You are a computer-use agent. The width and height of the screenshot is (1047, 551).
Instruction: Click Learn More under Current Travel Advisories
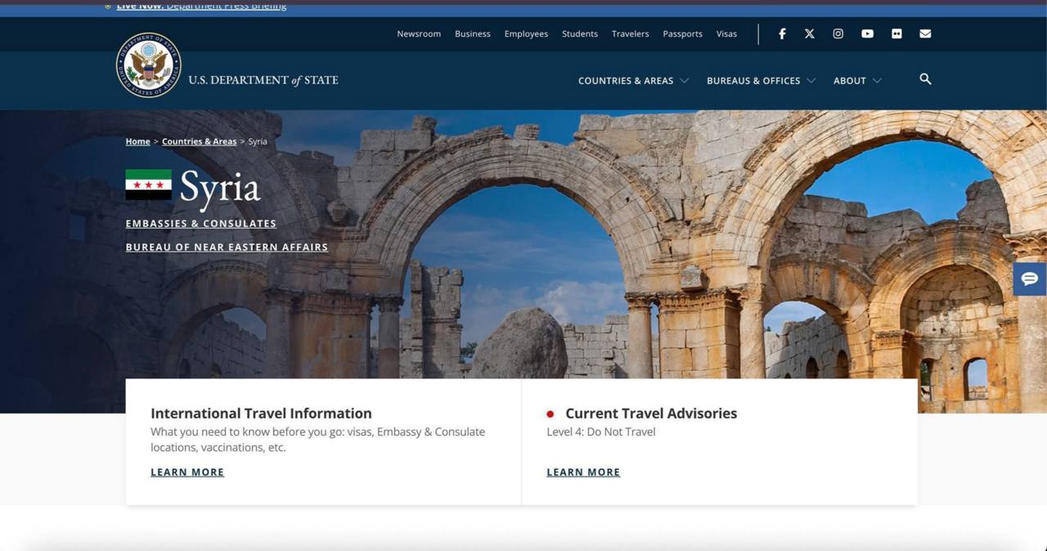pyautogui.click(x=583, y=472)
